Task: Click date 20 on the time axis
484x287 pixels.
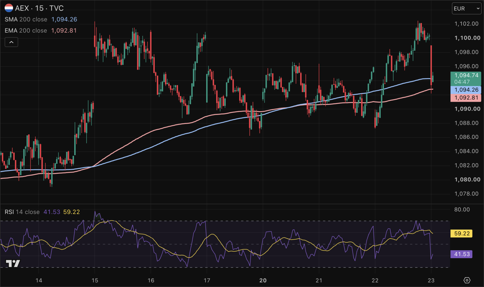Action: [263, 280]
